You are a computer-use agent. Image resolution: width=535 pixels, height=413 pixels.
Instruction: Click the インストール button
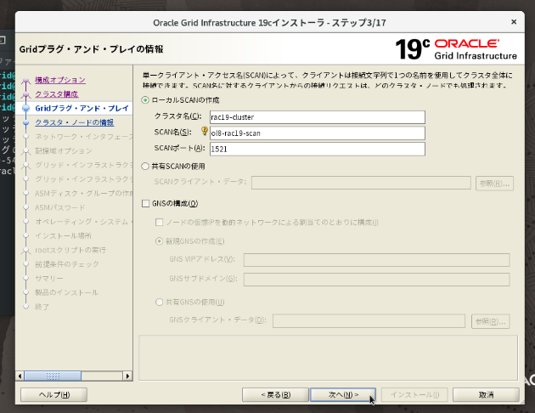pos(414,395)
